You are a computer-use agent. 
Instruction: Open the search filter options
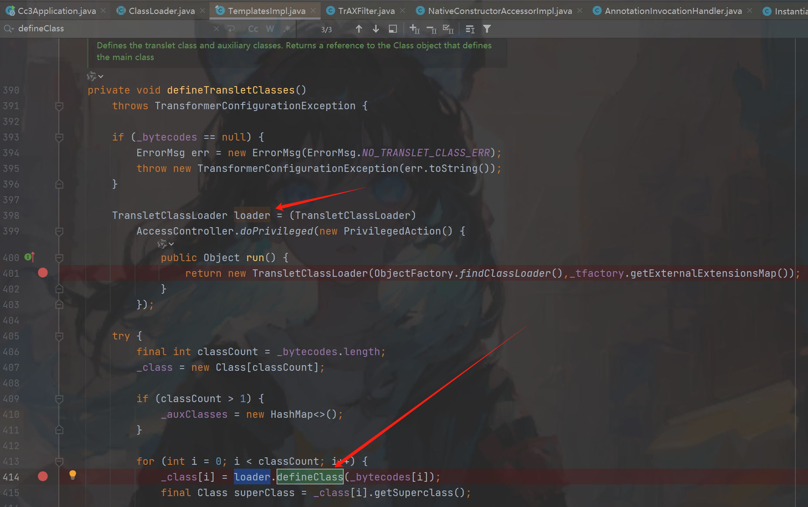pos(487,29)
